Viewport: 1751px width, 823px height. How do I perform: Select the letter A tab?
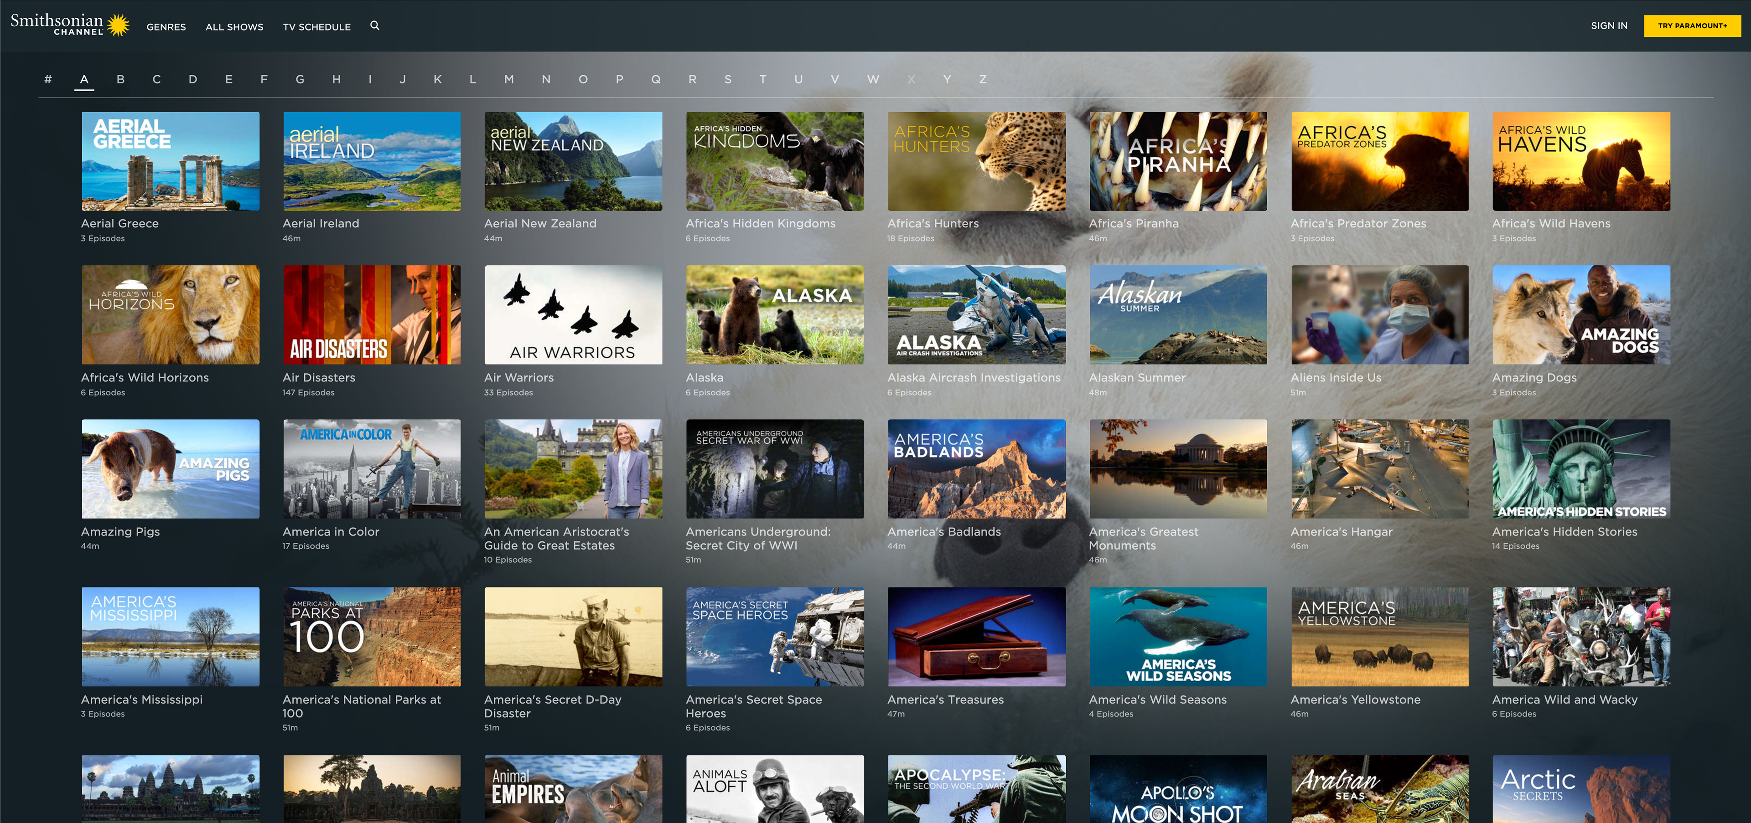[83, 79]
